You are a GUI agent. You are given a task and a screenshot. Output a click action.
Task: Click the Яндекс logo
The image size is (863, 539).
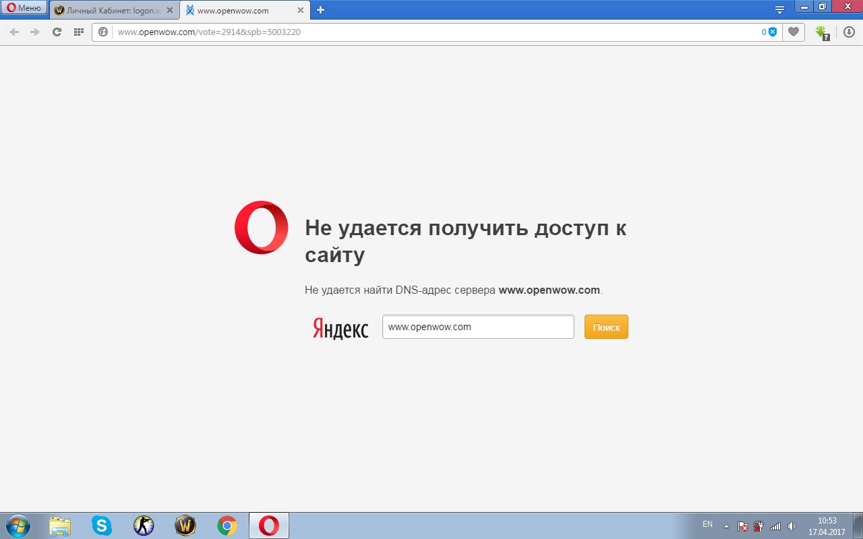340,328
